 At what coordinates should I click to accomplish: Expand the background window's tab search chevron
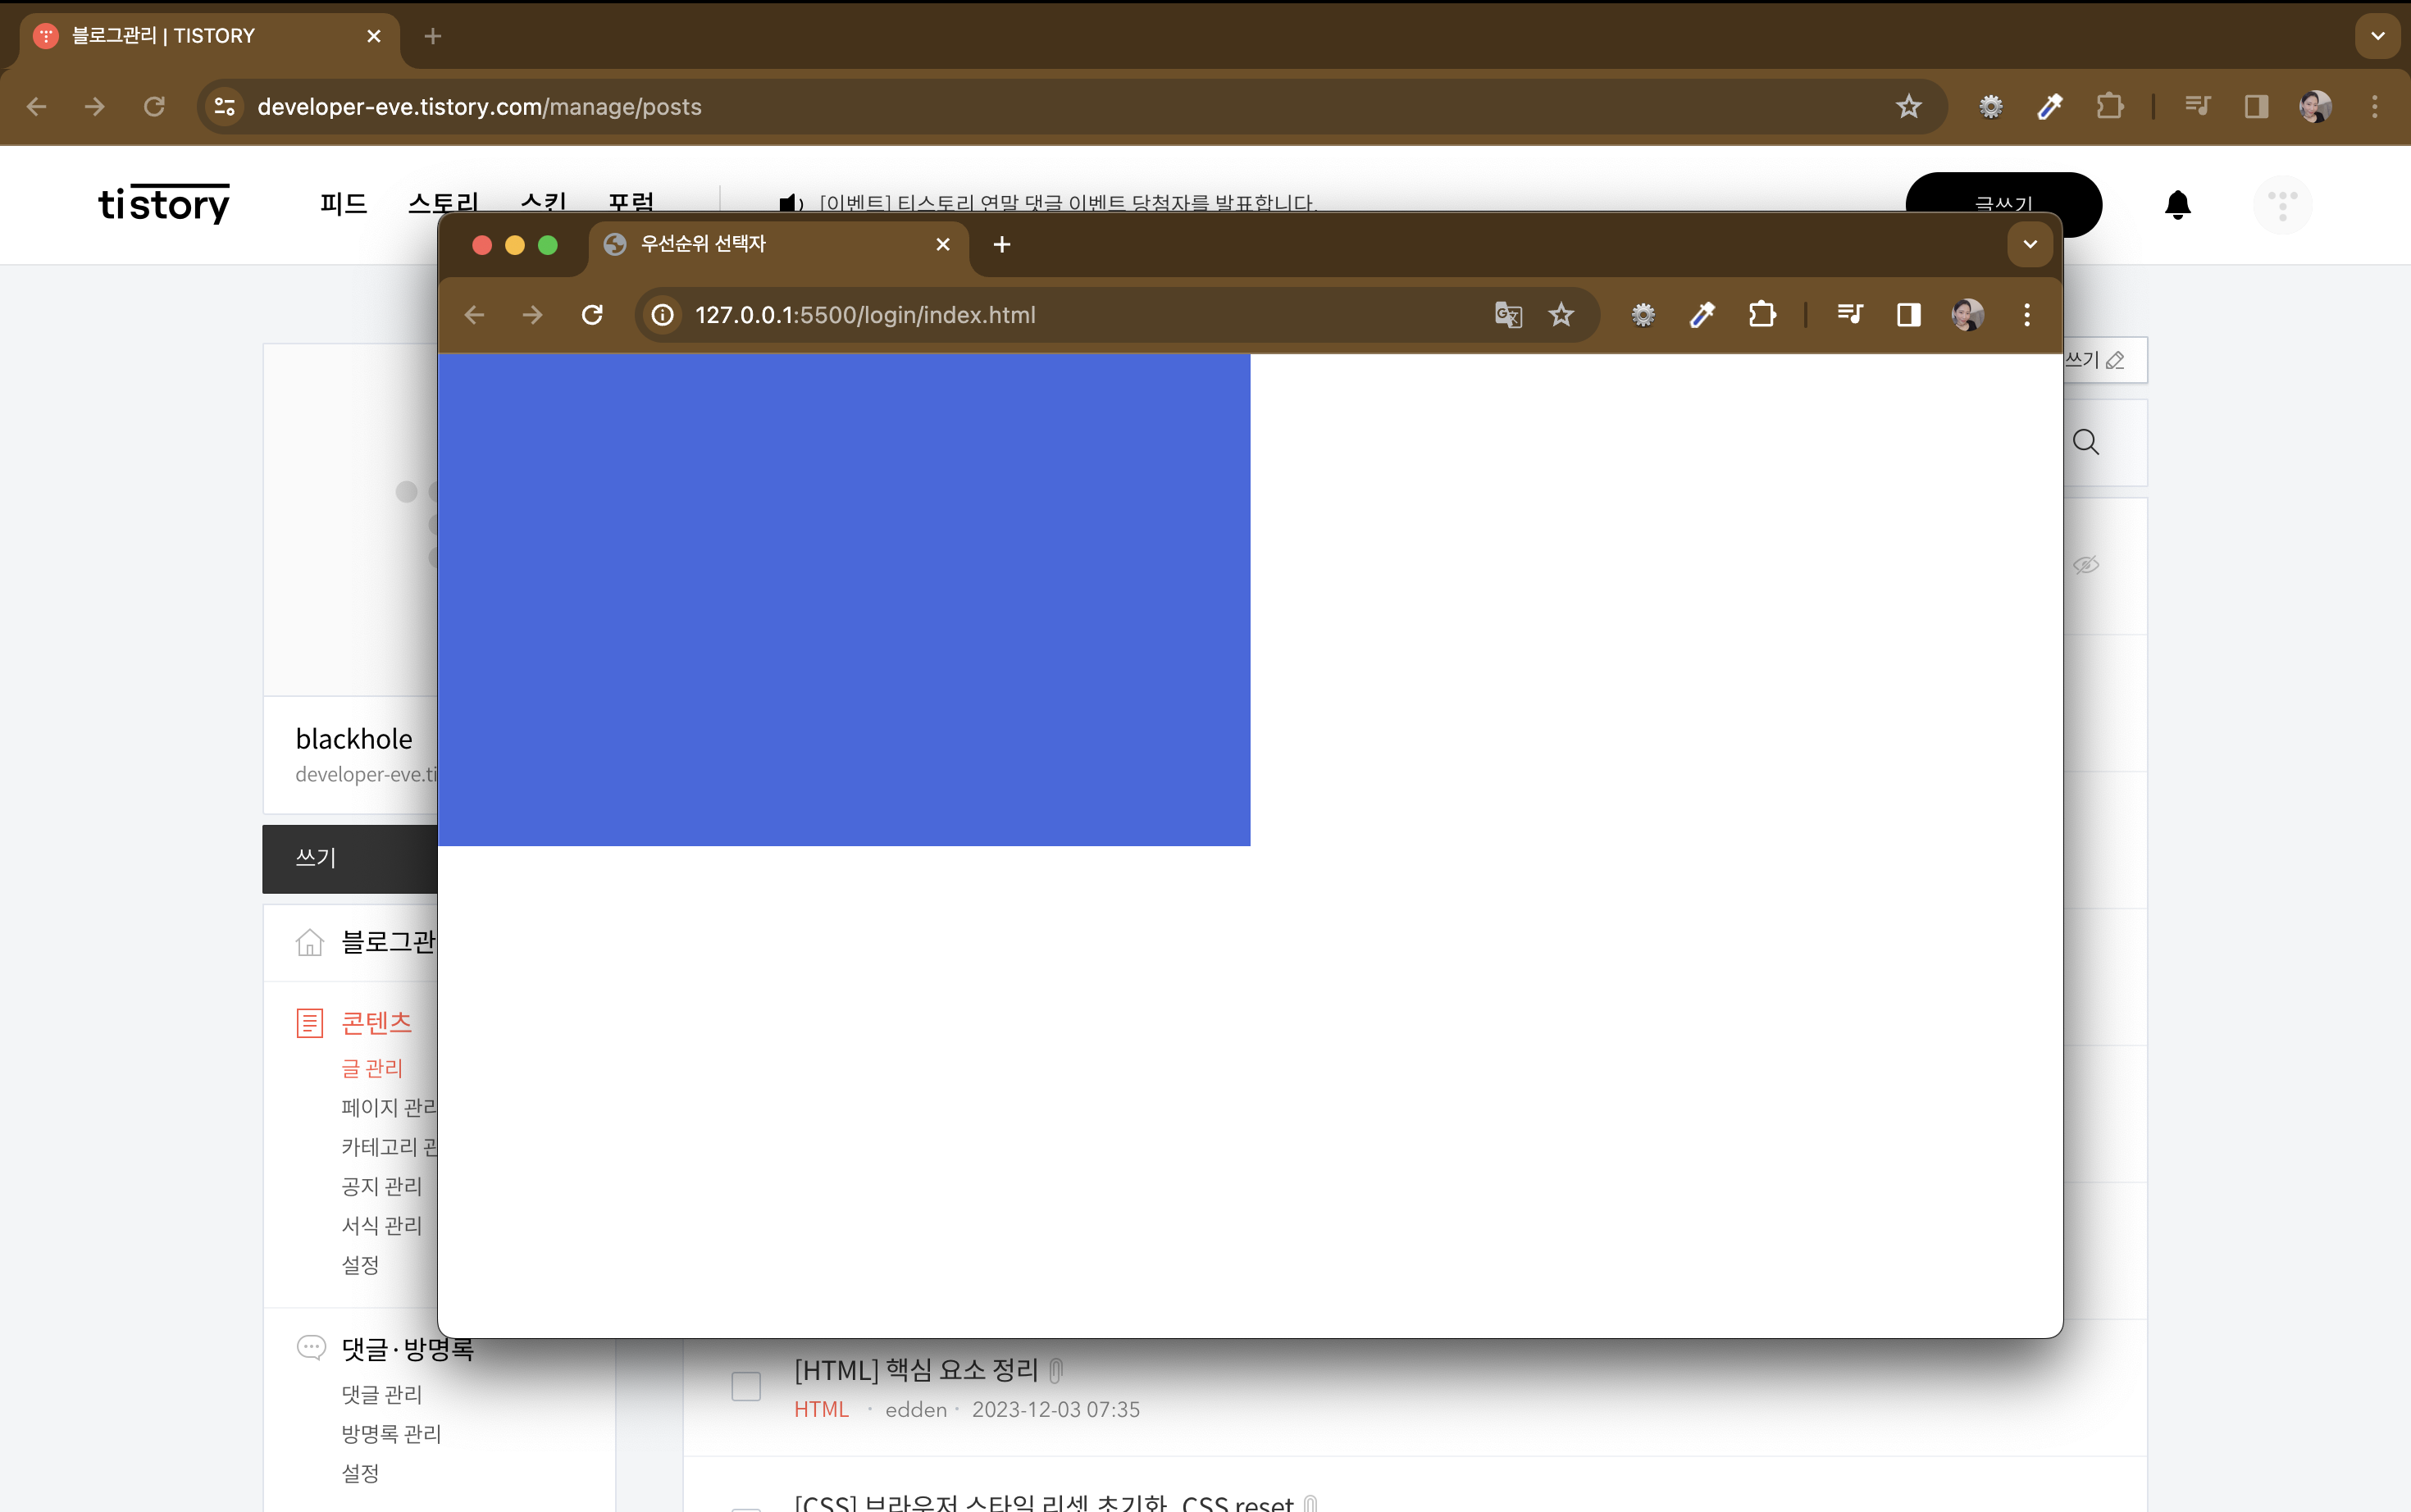tap(2377, 36)
